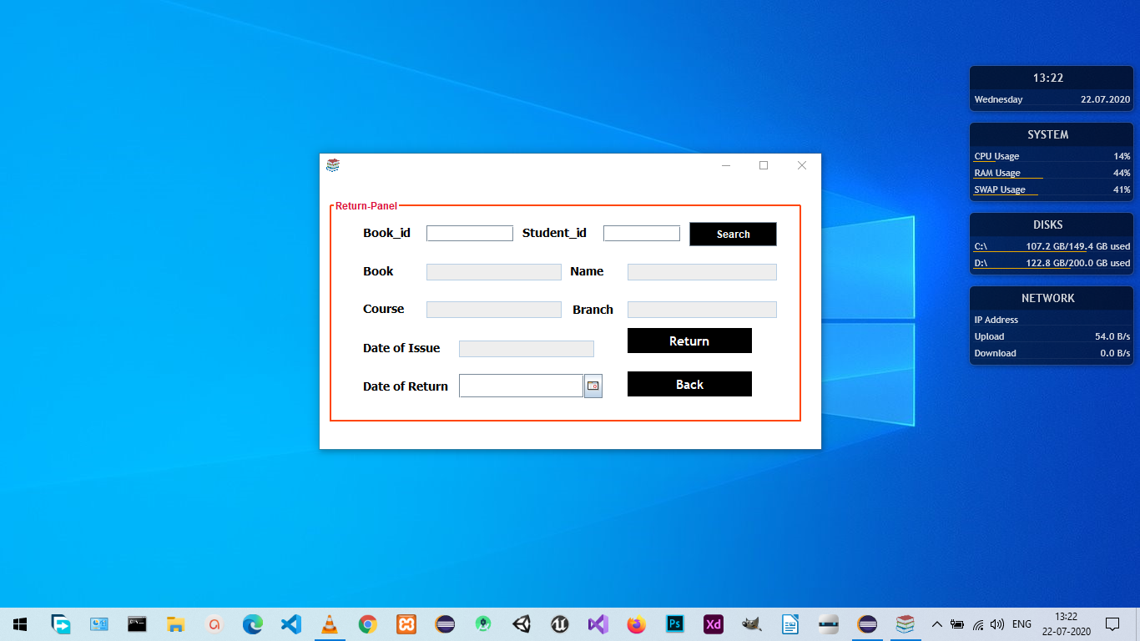Viewport: 1140px width, 641px height.
Task: Click the Date of Return text field
Action: tap(521, 386)
